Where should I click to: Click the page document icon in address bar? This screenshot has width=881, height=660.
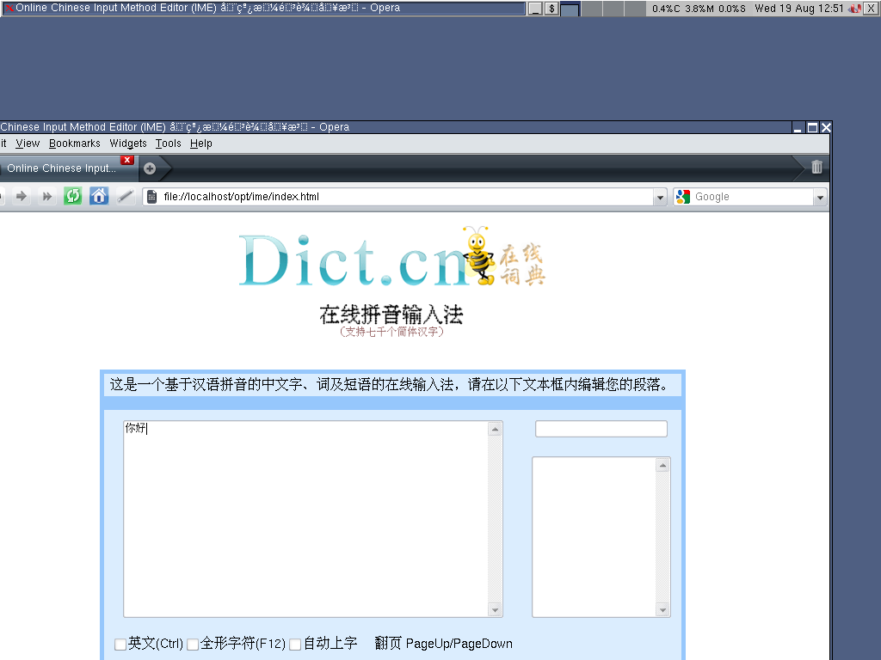click(151, 197)
